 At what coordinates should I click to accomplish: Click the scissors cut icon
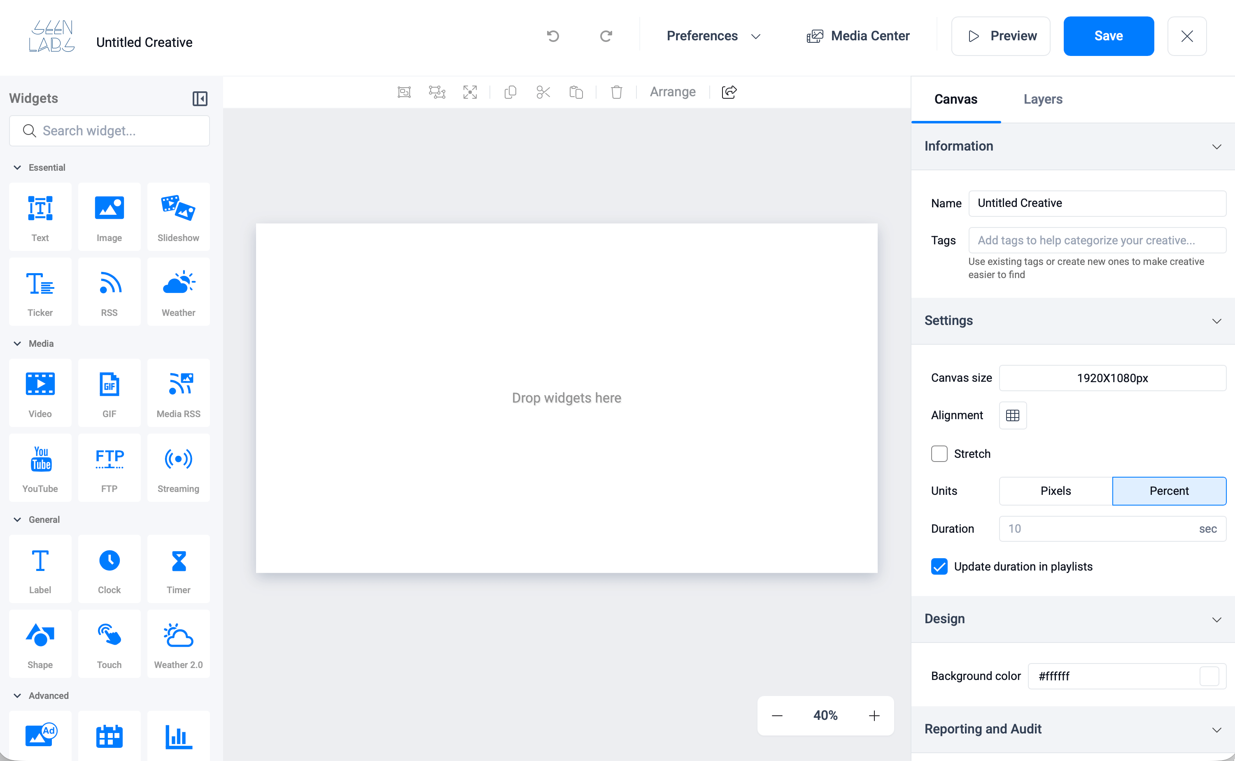[543, 92]
